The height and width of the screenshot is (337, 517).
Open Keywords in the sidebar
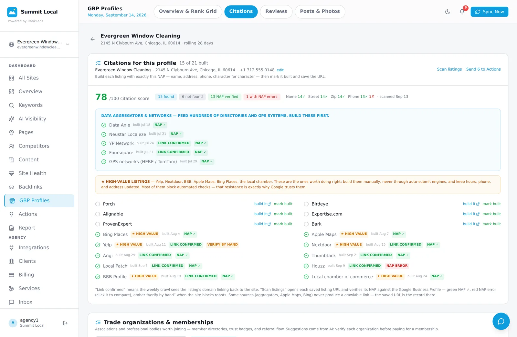pyautogui.click(x=39, y=105)
